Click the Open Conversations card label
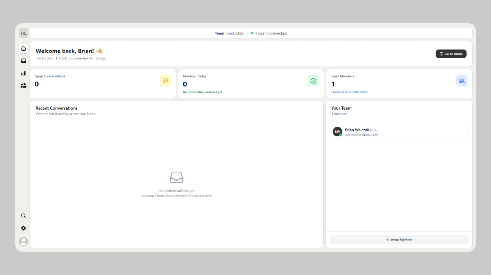491x275 pixels. click(50, 76)
